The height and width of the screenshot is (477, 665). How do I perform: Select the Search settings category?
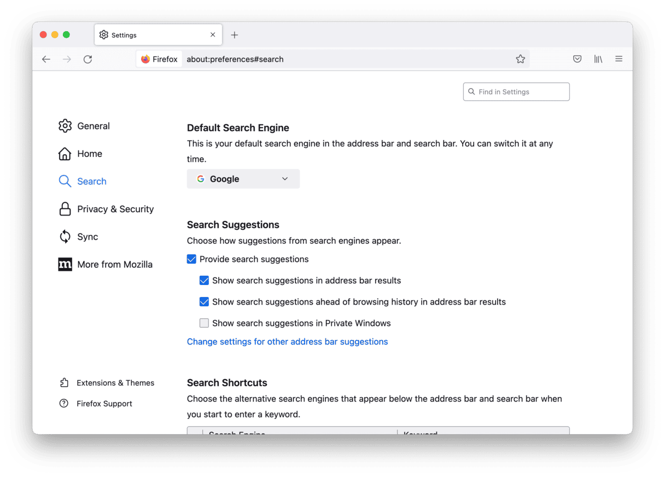point(83,182)
